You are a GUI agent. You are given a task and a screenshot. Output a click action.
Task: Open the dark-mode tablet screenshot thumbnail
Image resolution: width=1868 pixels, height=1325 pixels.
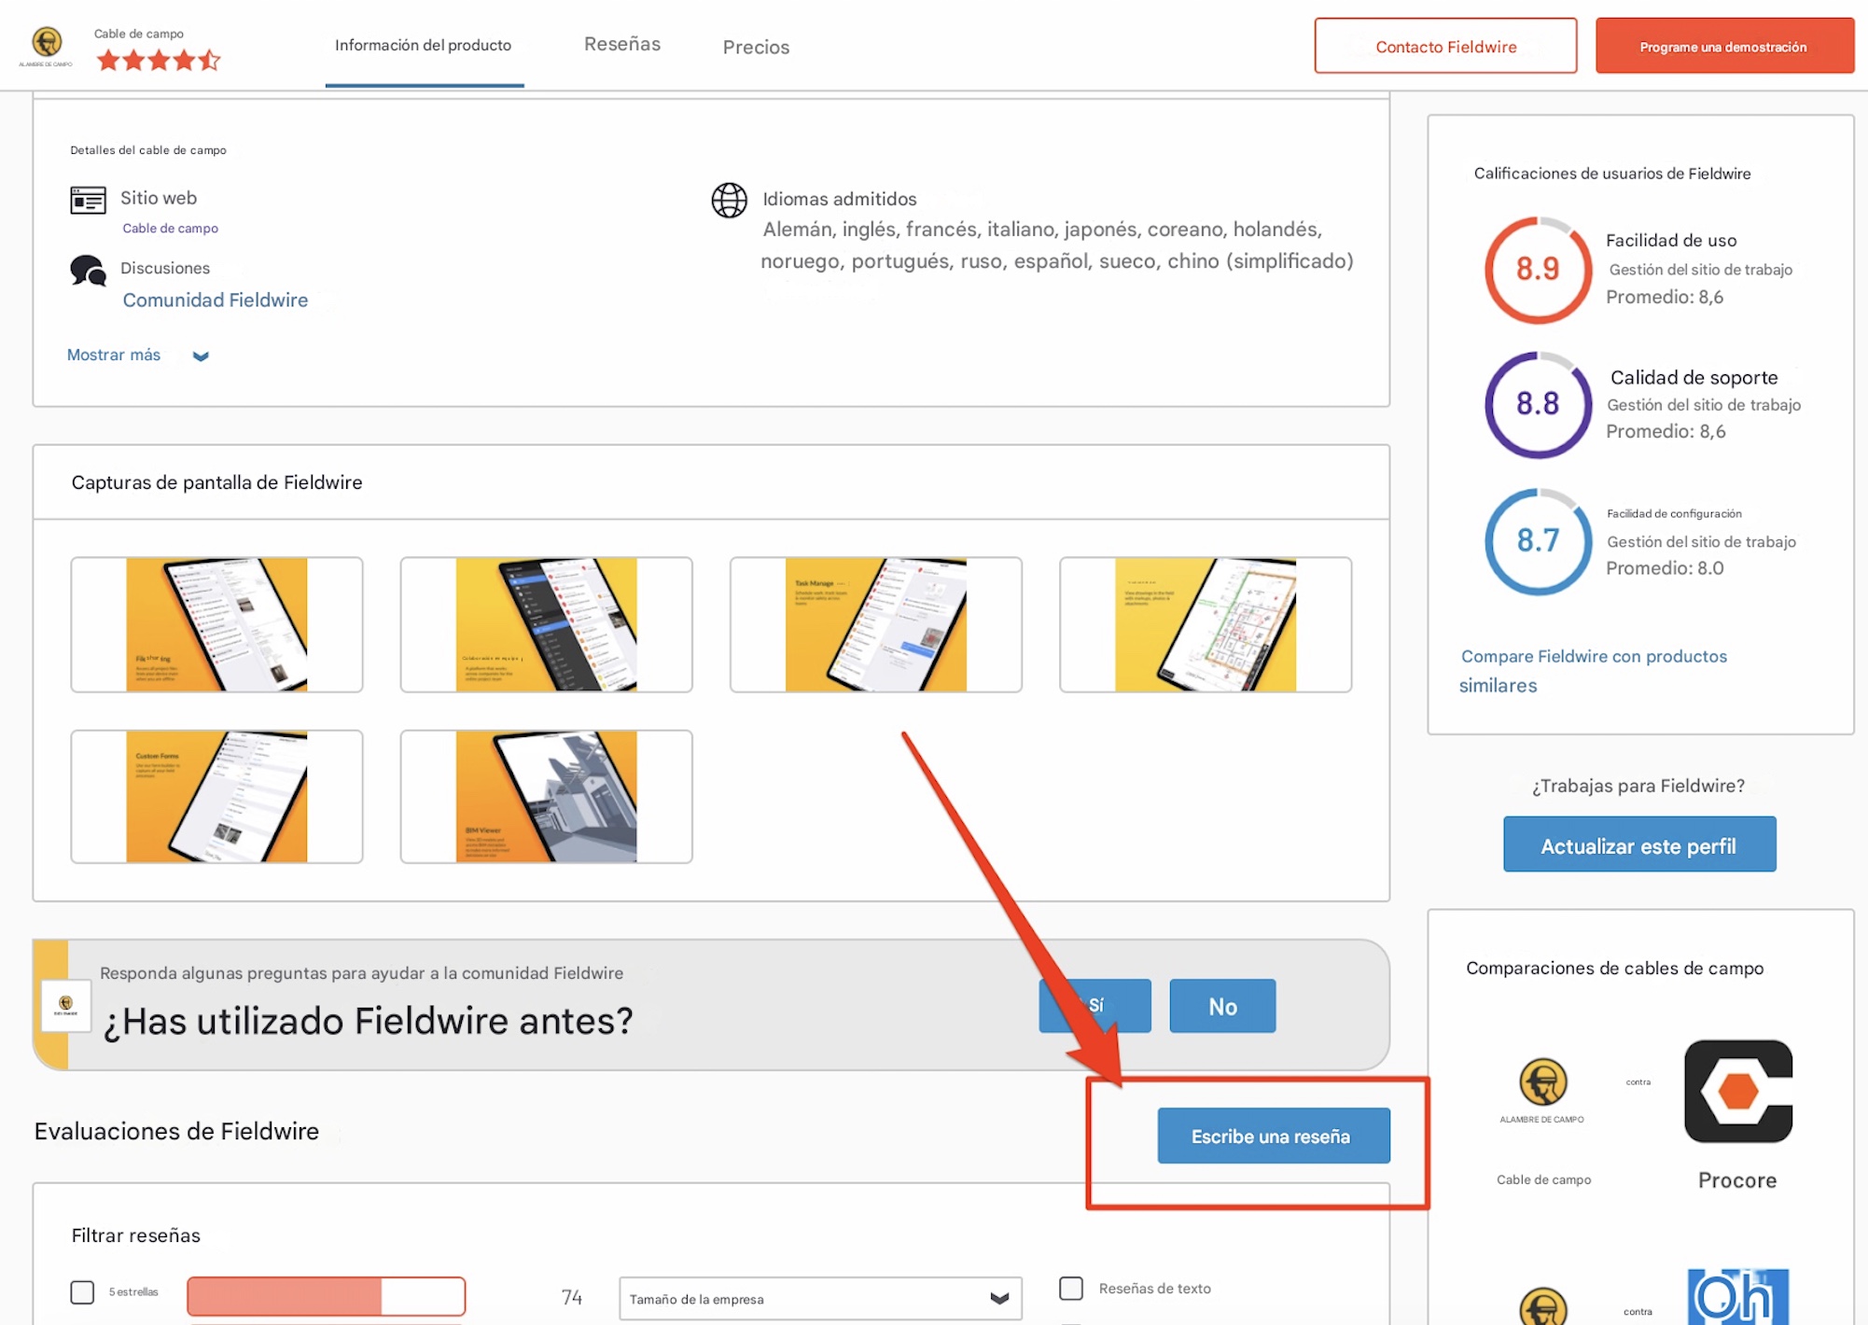click(x=546, y=624)
